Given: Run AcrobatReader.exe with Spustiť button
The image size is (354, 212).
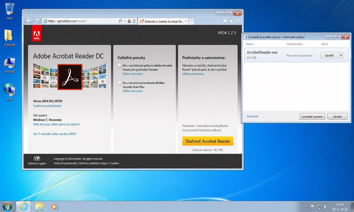Looking at the screenshot, I should click(329, 55).
